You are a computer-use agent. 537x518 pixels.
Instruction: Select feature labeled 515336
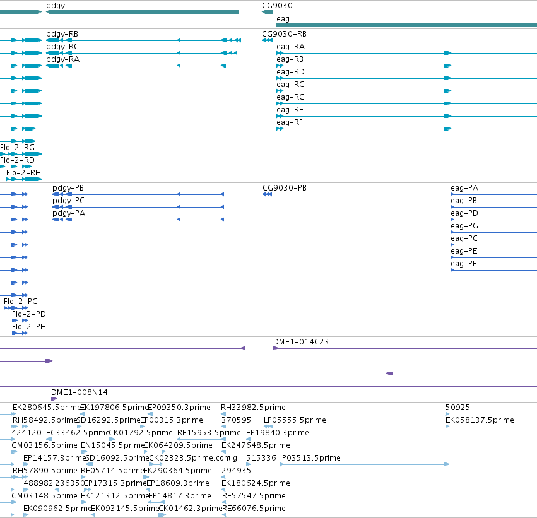pyautogui.click(x=261, y=458)
